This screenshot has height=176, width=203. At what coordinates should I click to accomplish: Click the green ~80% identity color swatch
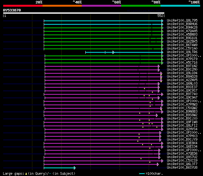point(141,6)
